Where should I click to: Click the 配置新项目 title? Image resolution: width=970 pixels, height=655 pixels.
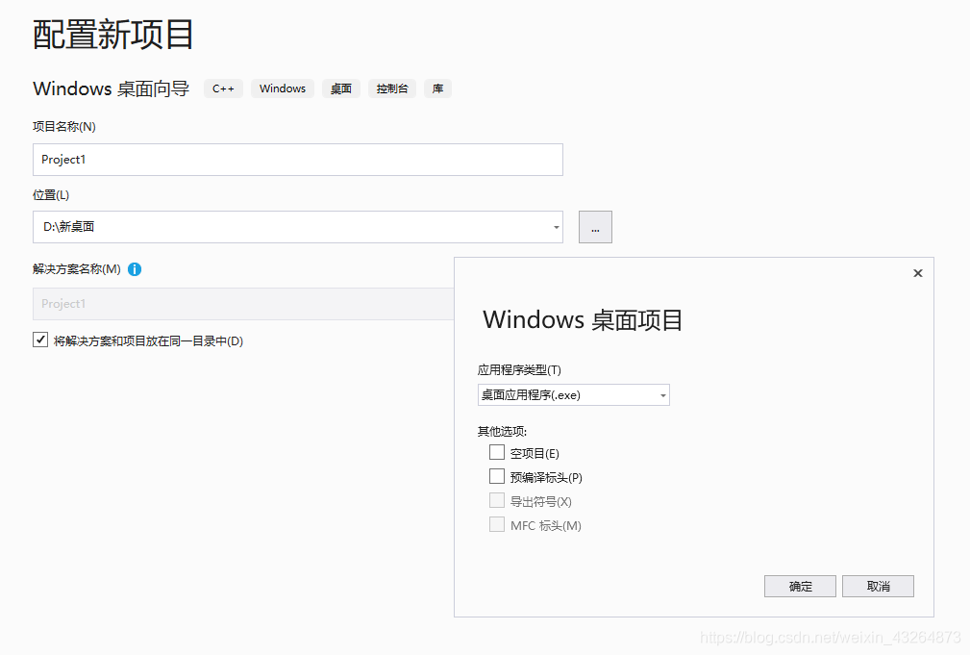point(113,34)
